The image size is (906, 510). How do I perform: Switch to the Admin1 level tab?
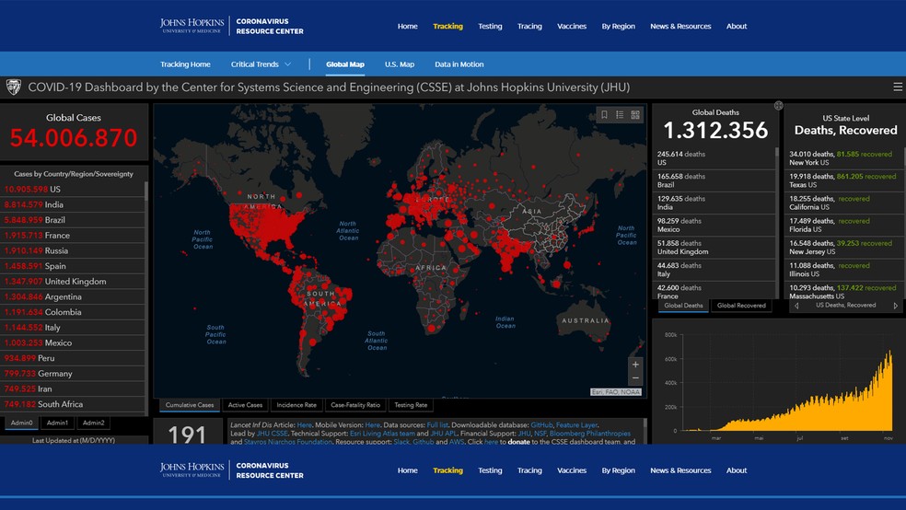pyautogui.click(x=57, y=423)
